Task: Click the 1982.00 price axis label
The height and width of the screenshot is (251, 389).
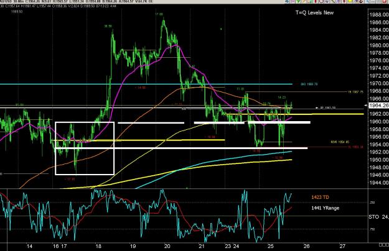Action: pos(379,37)
